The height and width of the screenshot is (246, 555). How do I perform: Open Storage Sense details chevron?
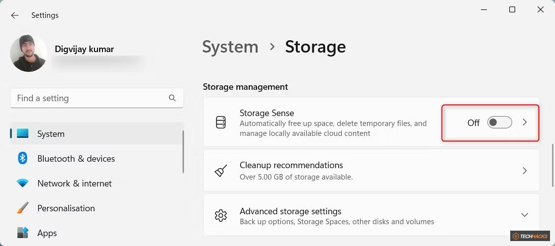pos(525,123)
